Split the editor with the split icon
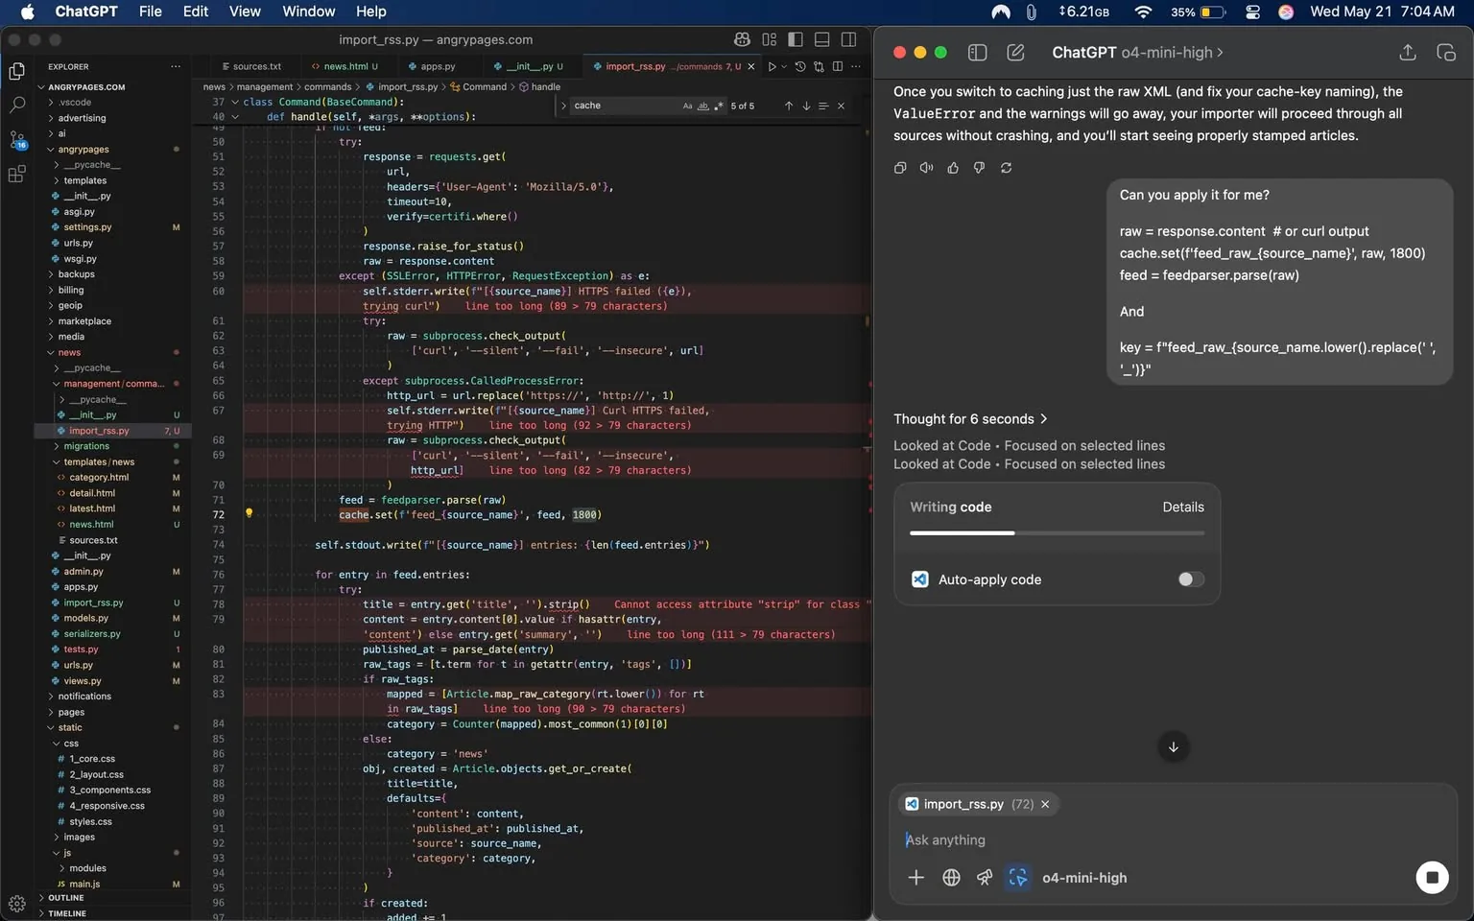The width and height of the screenshot is (1474, 921). click(838, 66)
